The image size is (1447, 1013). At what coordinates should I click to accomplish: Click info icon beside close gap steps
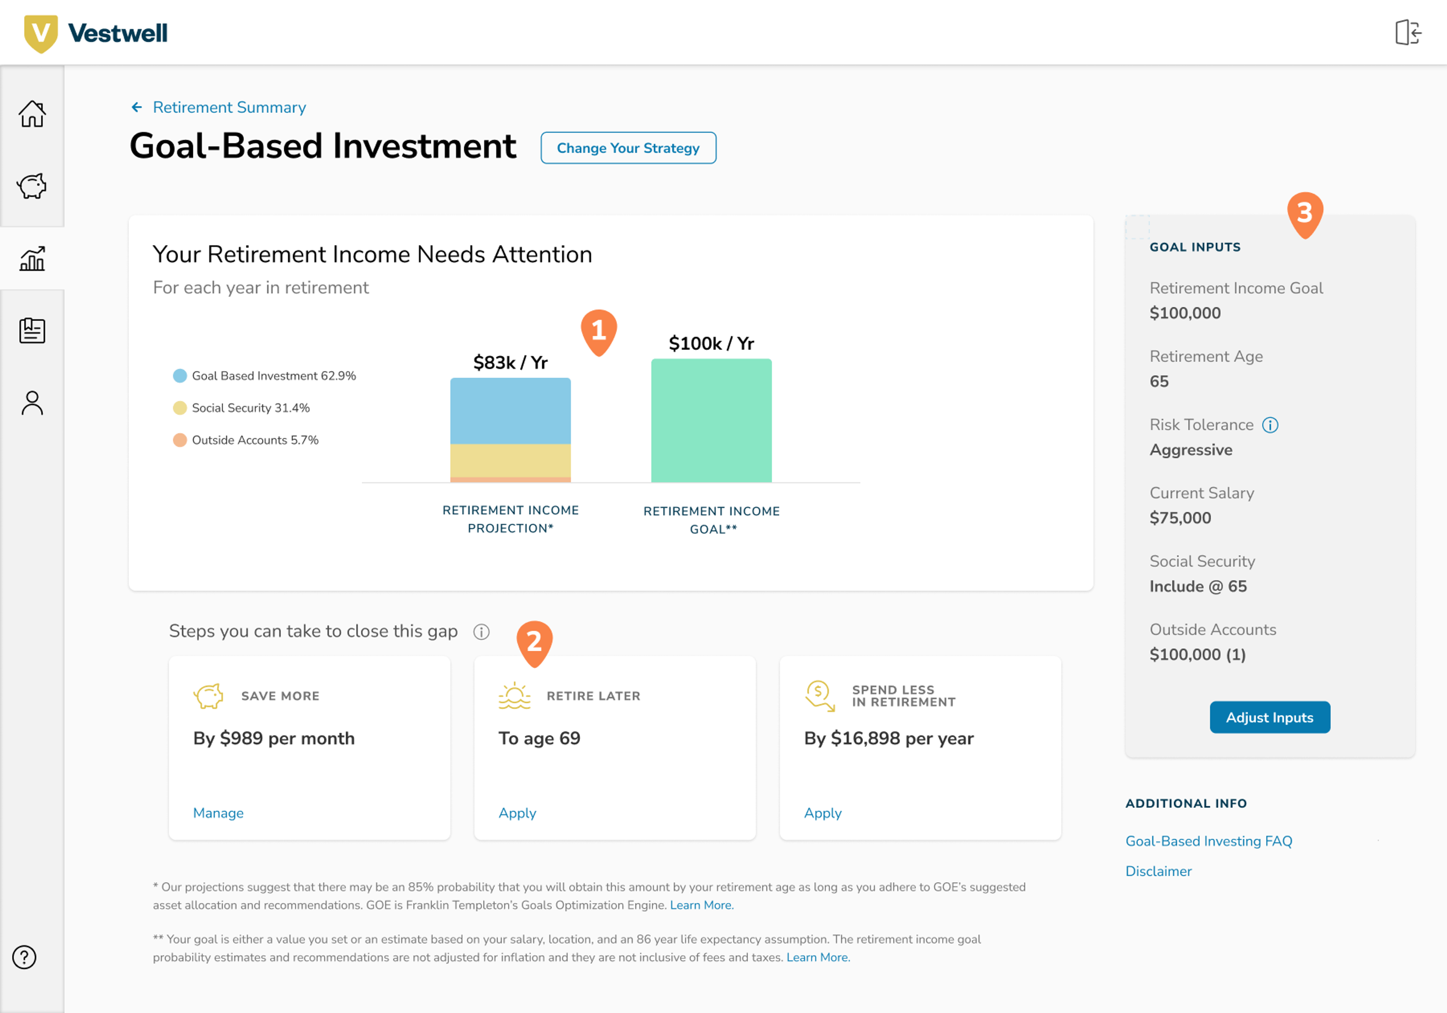(x=482, y=632)
